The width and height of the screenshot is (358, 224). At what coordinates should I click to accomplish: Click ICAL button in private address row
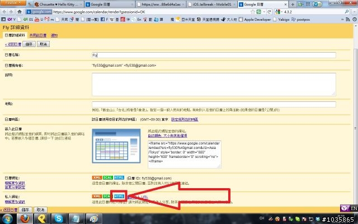tap(107, 197)
